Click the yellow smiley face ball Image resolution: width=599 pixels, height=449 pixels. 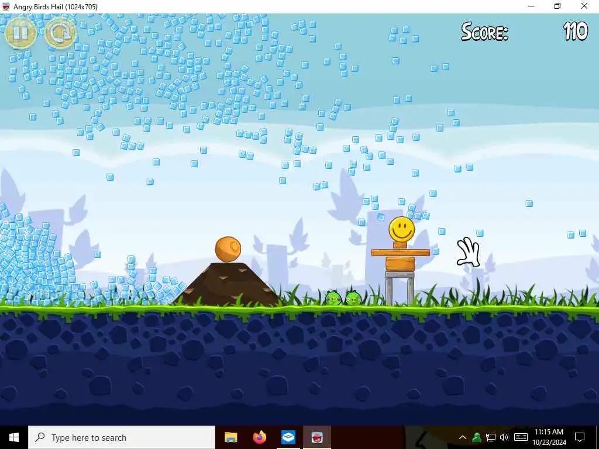point(401,229)
